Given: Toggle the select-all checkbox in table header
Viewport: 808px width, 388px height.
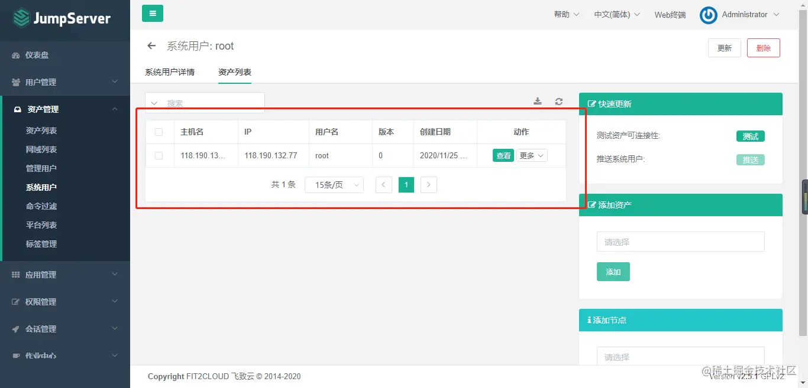Looking at the screenshot, I should pos(160,131).
